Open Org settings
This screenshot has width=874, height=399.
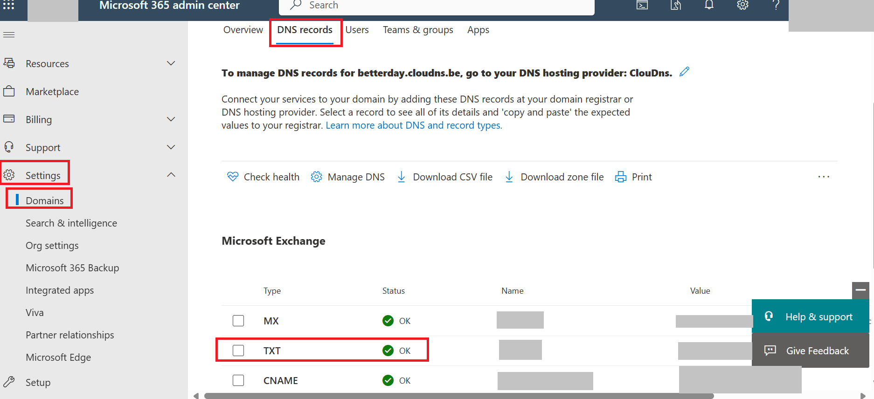(52, 246)
